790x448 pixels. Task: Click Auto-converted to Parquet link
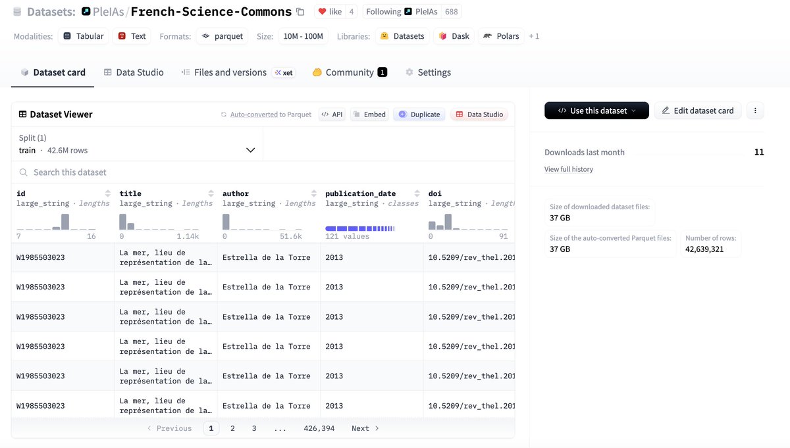pos(266,114)
